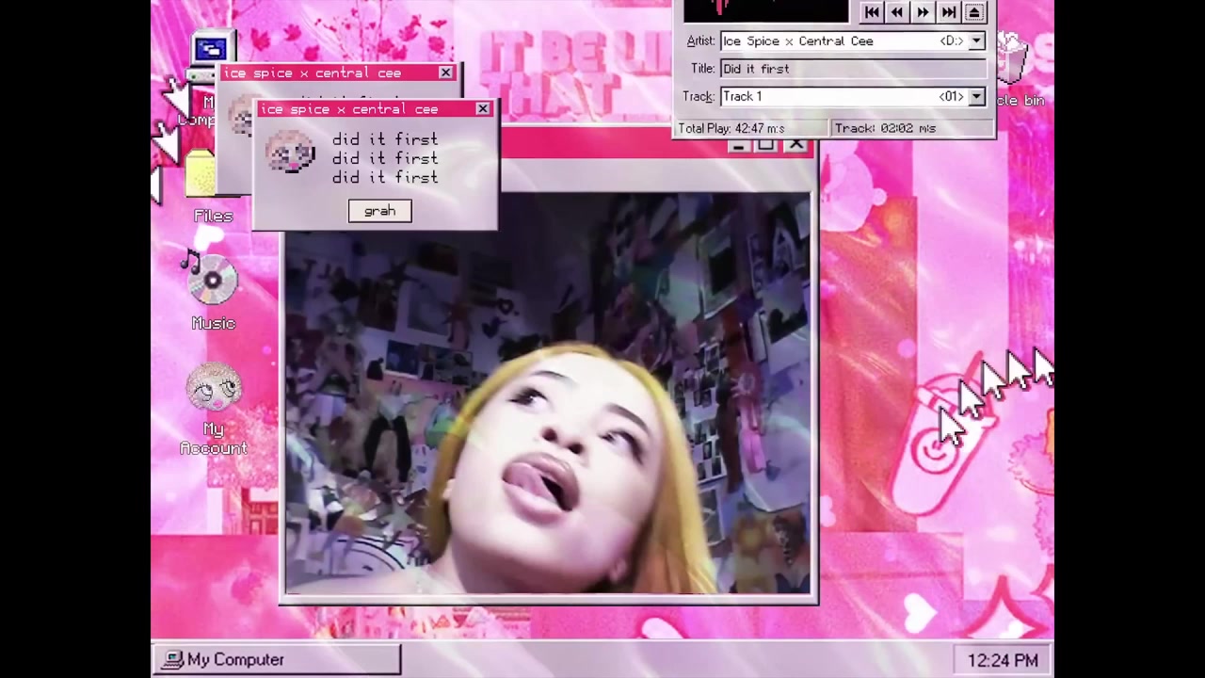Skip to previous track in media player
This screenshot has height=678, width=1205.
tap(871, 12)
